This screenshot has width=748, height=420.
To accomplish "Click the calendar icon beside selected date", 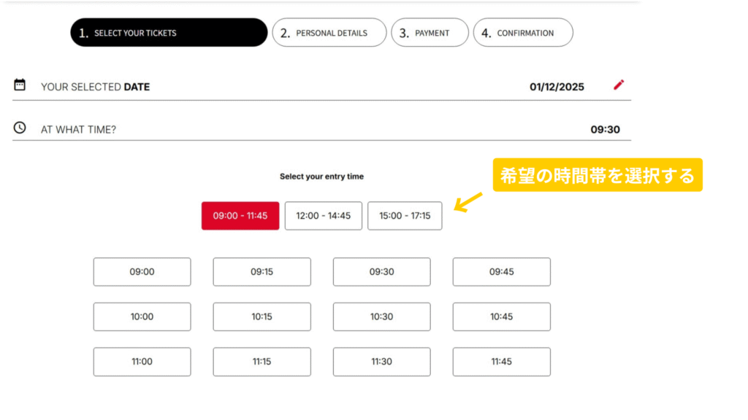I will (x=20, y=85).
